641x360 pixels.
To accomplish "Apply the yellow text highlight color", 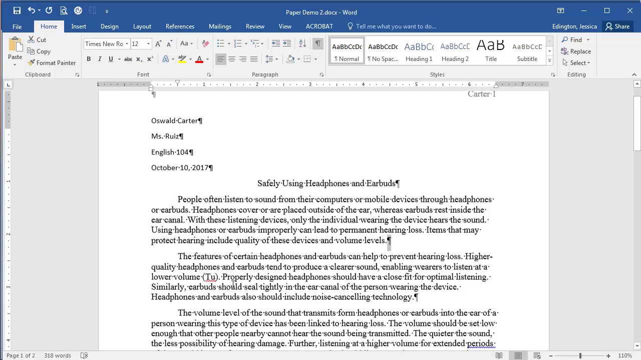I will point(182,59).
